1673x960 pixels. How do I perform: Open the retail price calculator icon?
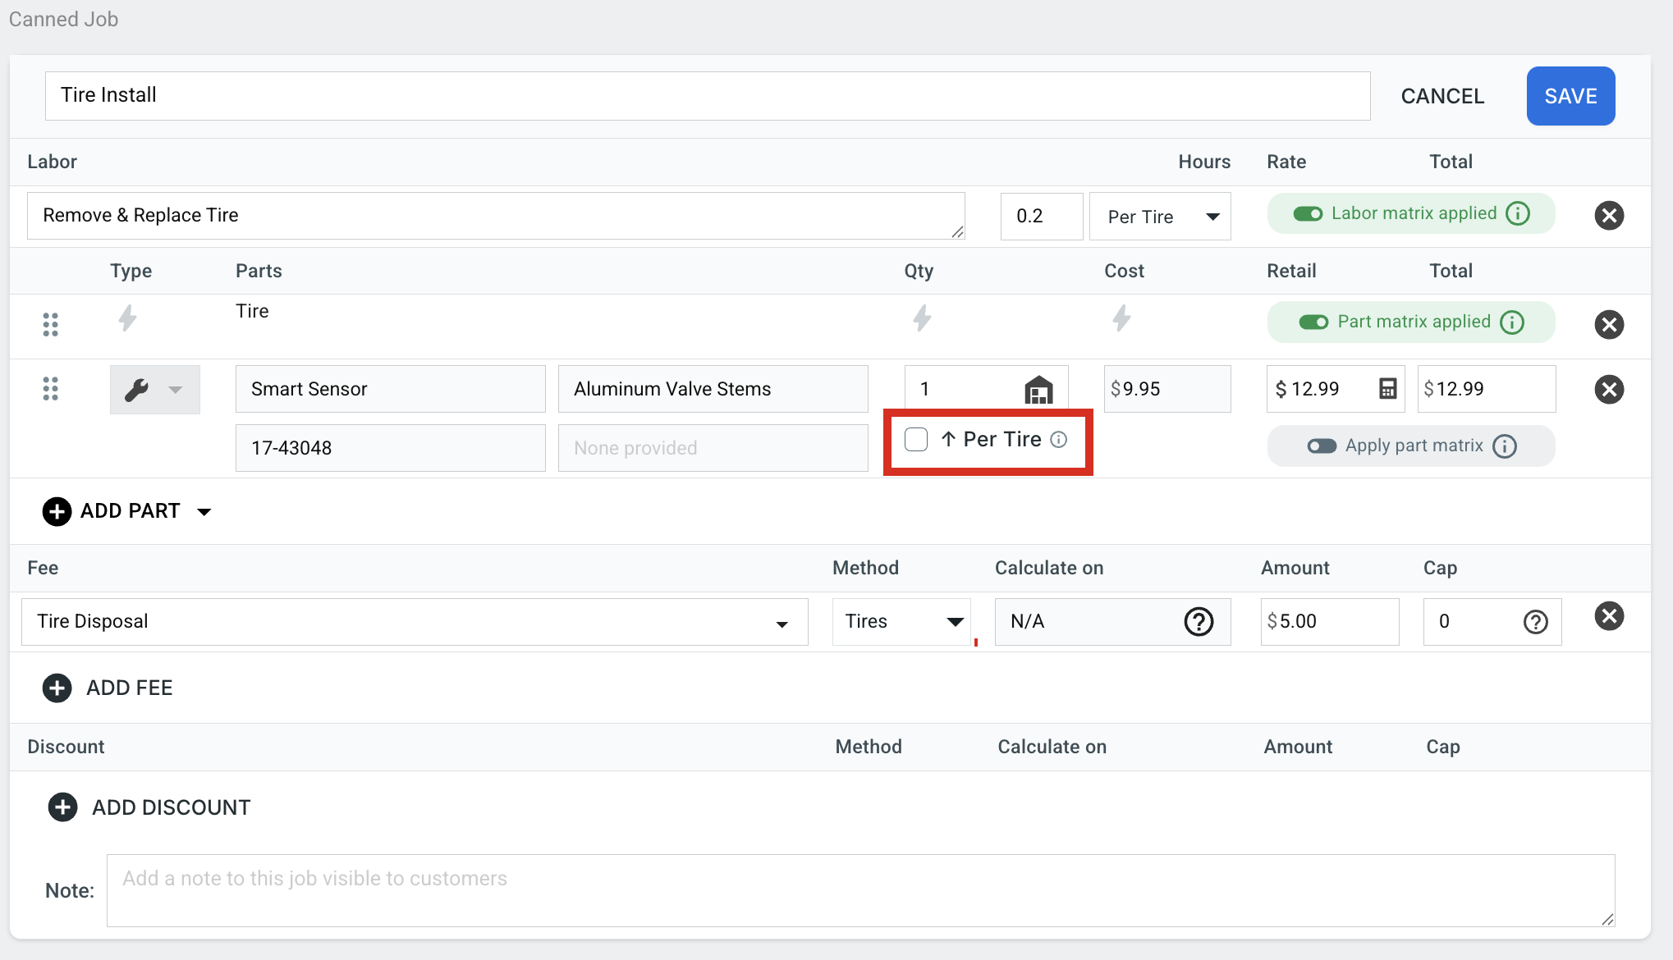1387,389
